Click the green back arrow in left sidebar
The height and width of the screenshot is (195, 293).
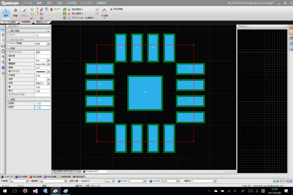3,35
